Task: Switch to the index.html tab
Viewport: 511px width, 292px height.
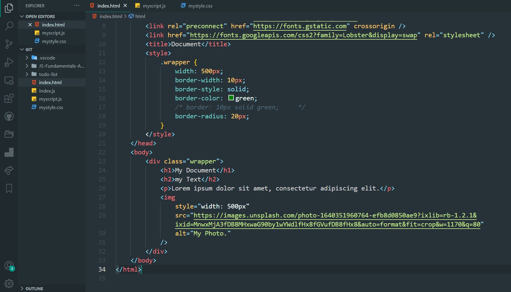Action: pos(109,6)
